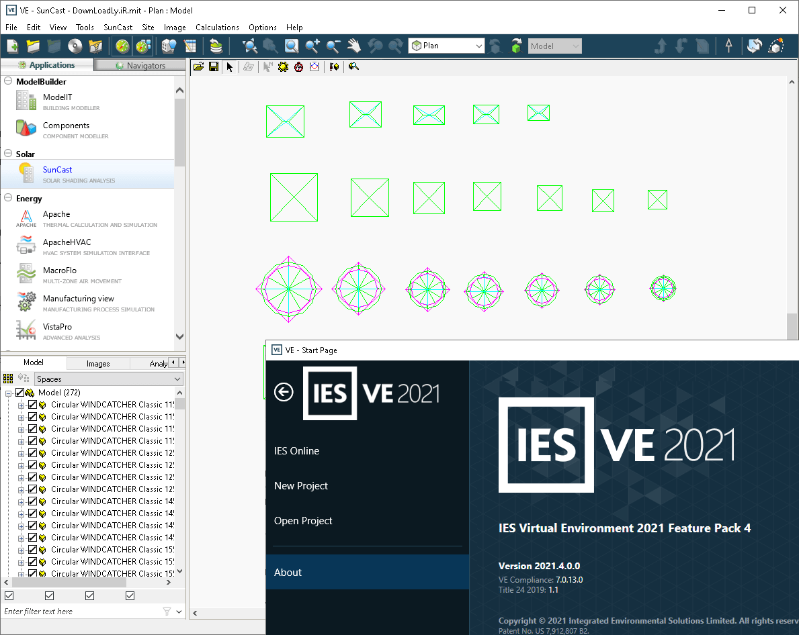Image resolution: width=799 pixels, height=635 pixels.
Task: Click the left tab scroll arrow by Analy
Action: (174, 362)
